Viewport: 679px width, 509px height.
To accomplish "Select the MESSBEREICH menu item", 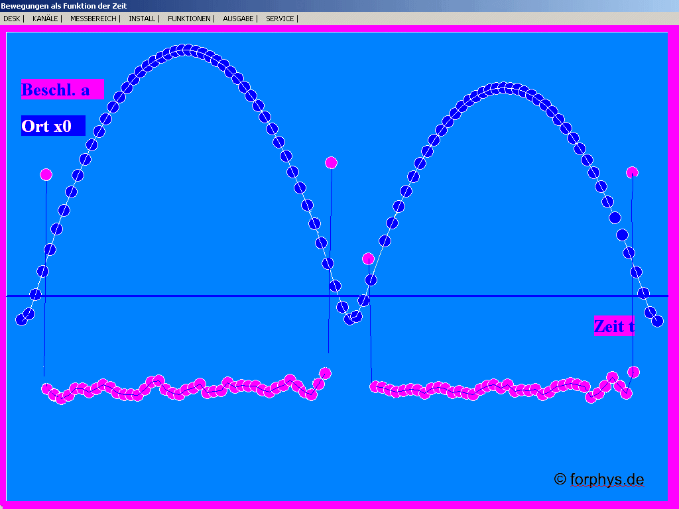I will [93, 19].
